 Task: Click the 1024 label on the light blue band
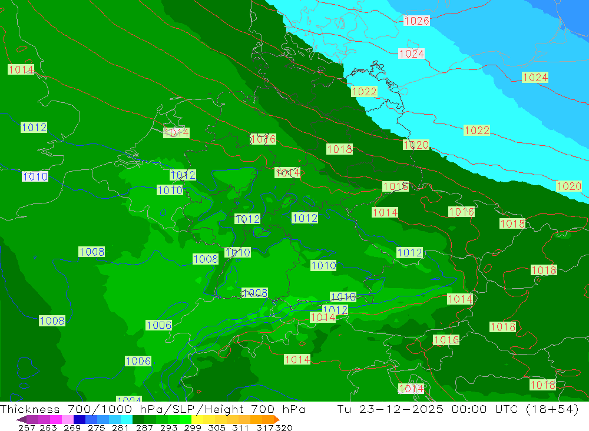pos(535,77)
